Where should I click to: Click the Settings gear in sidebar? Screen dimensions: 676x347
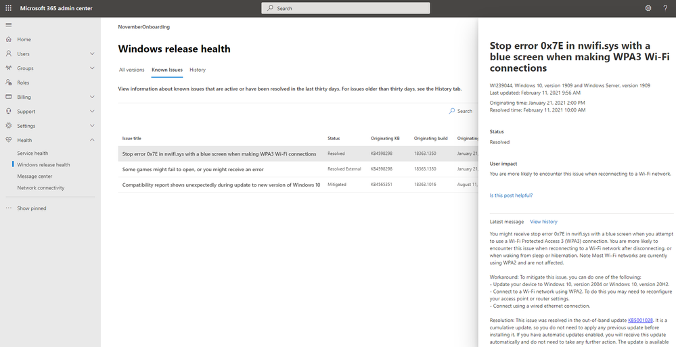[9, 126]
